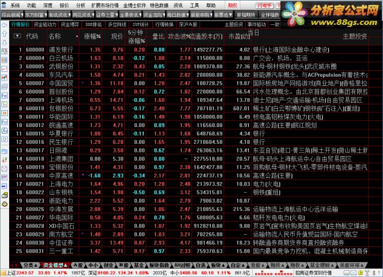Click the red left-right arrows at tab strip start
The height and width of the screenshot is (277, 383).
click(x=15, y=265)
